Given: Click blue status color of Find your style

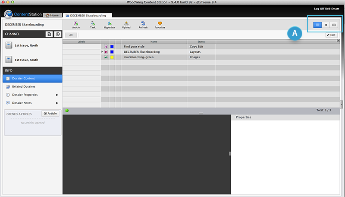Looking at the screenshot, I should click(x=112, y=47).
